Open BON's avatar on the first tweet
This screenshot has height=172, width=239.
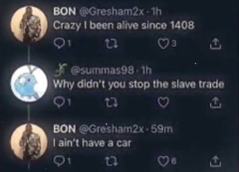pyautogui.click(x=29, y=24)
